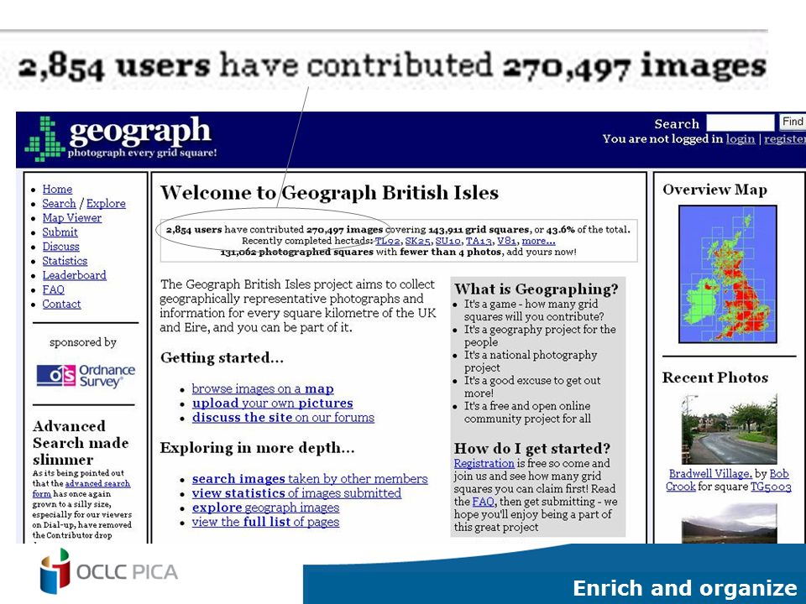Image resolution: width=806 pixels, height=604 pixels.
Task: Open the TL92 hectad link
Action: (x=388, y=241)
